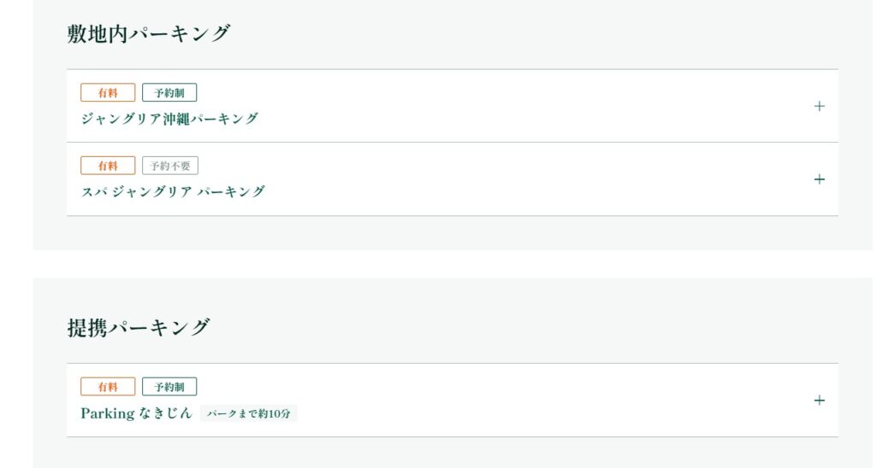Select the ジャングリア沖縄パーキング title text
Screen dimensions: 876x468
click(x=169, y=119)
